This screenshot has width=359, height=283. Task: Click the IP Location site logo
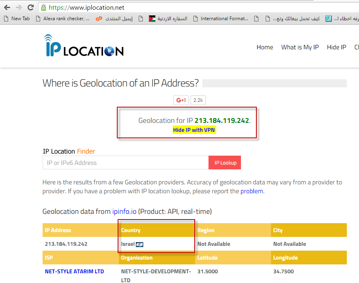[x=84, y=45]
